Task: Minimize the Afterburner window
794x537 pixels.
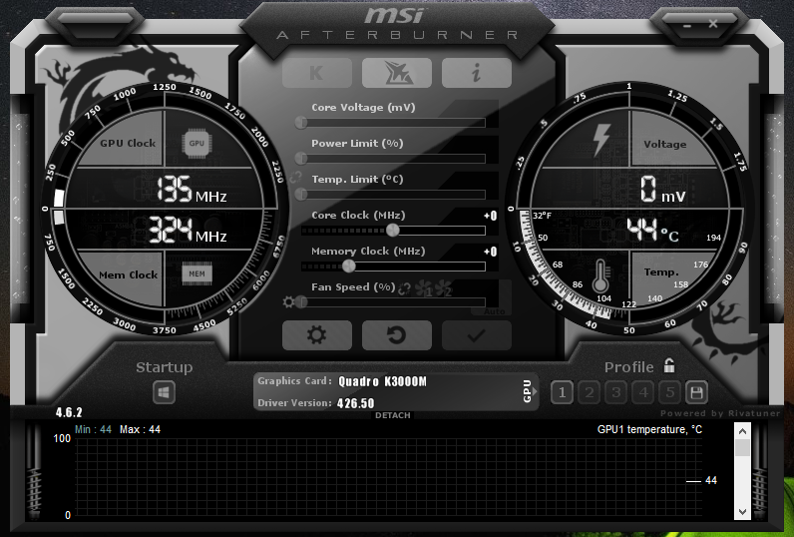Action: pyautogui.click(x=687, y=25)
